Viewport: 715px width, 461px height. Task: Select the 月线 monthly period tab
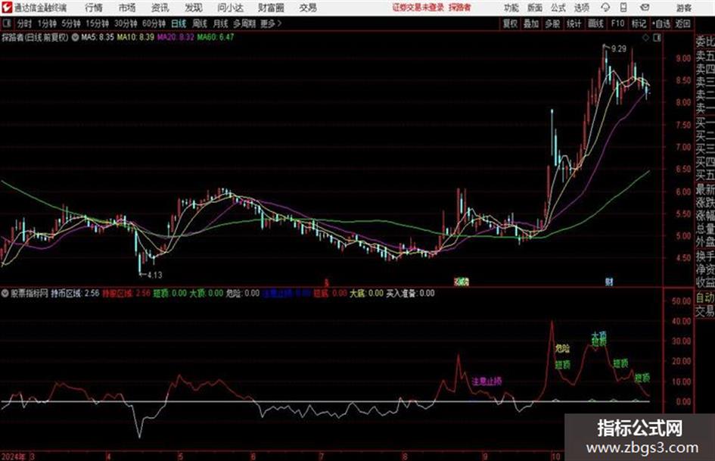pos(221,23)
